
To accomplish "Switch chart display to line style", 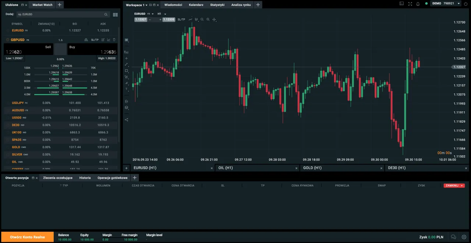I will tap(190, 19).
